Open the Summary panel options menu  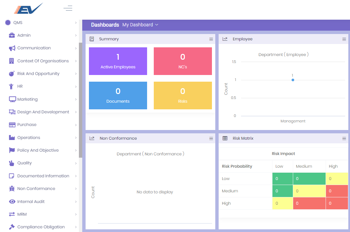point(211,39)
